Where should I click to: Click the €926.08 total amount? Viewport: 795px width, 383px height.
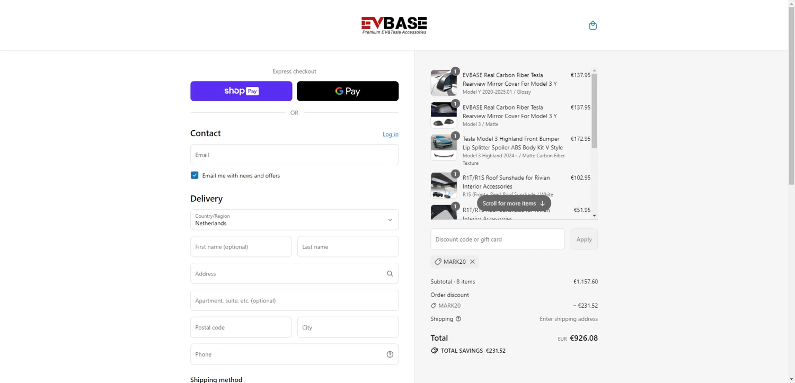click(x=584, y=338)
